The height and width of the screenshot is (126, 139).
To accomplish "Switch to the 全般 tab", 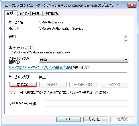I will [x=11, y=13].
